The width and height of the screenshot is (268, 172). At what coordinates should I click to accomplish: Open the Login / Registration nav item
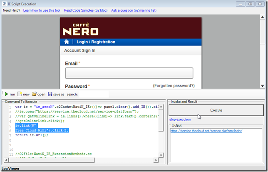[x=96, y=42]
